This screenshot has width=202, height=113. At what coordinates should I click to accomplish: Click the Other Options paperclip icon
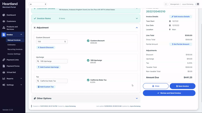[x=35, y=98]
